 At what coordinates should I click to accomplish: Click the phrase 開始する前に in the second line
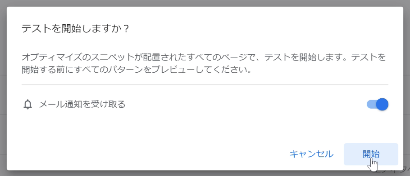(x=47, y=70)
